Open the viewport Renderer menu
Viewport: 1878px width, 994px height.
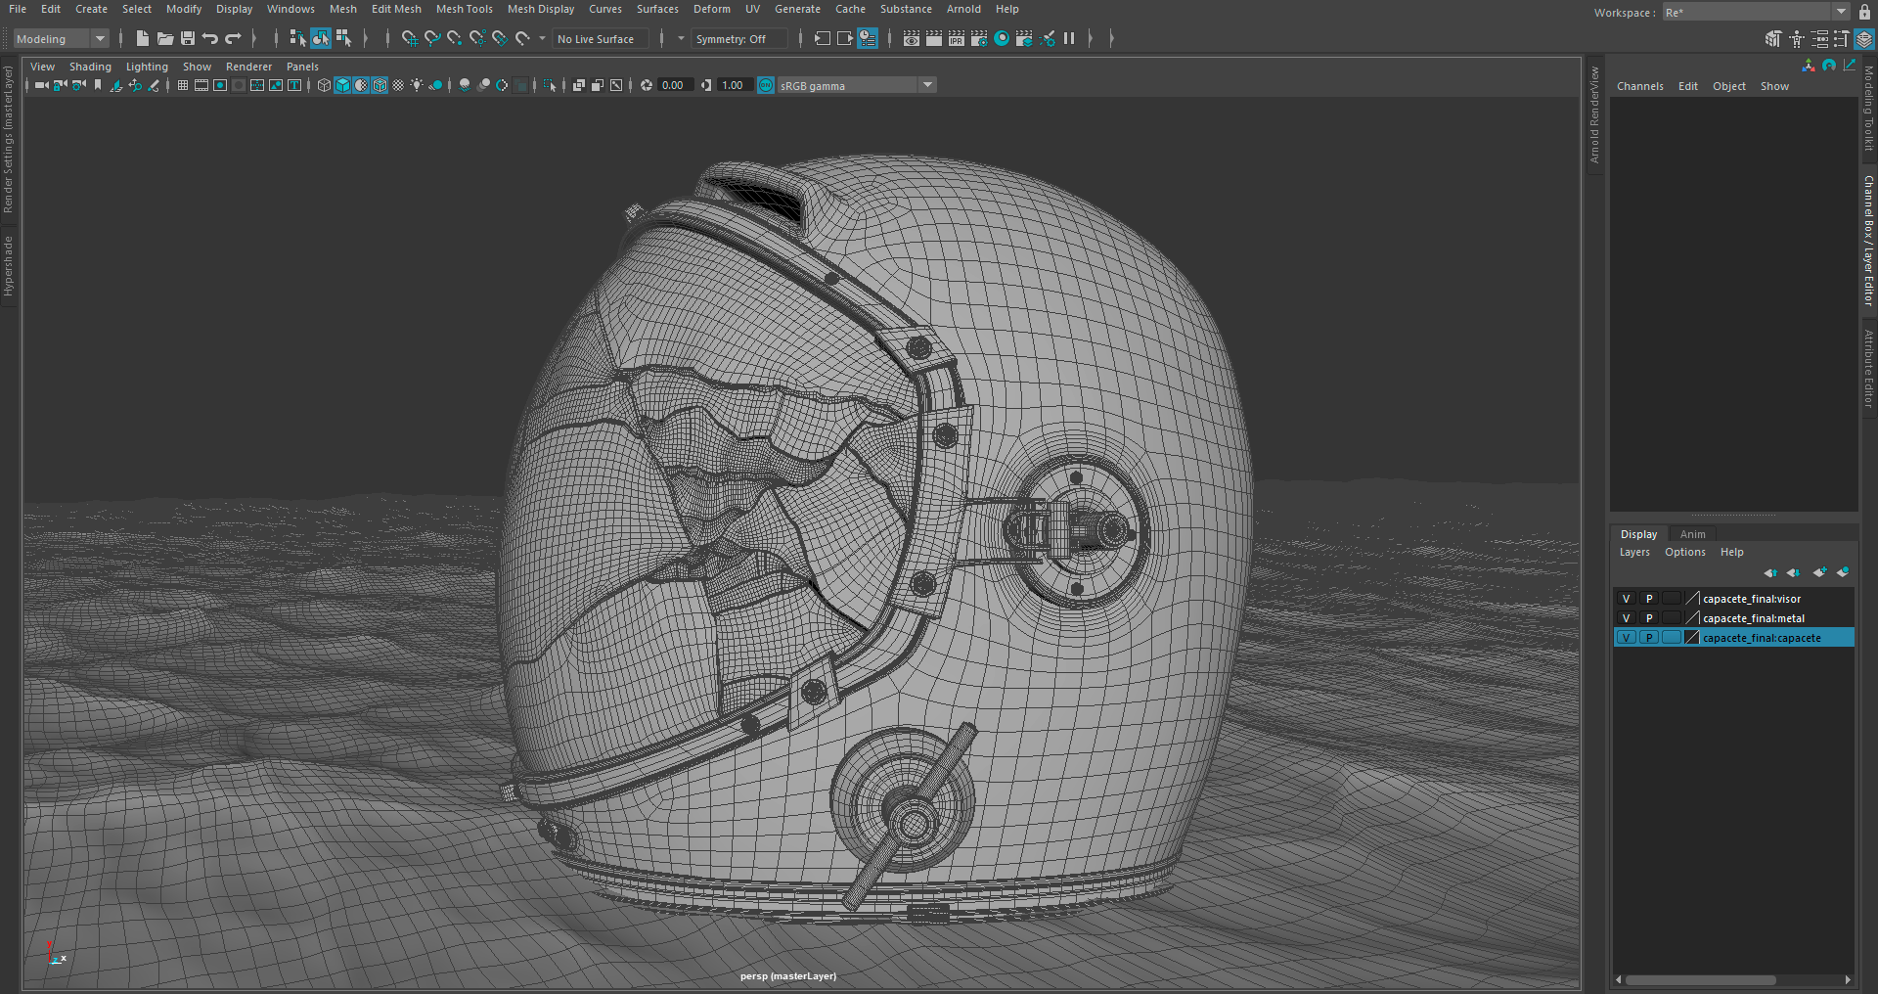(x=248, y=67)
